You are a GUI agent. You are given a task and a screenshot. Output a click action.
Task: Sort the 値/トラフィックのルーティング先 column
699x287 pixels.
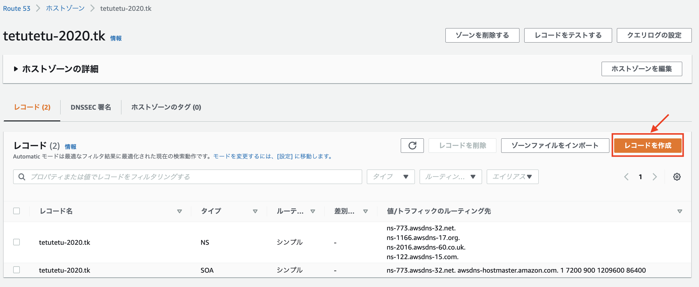click(x=679, y=211)
